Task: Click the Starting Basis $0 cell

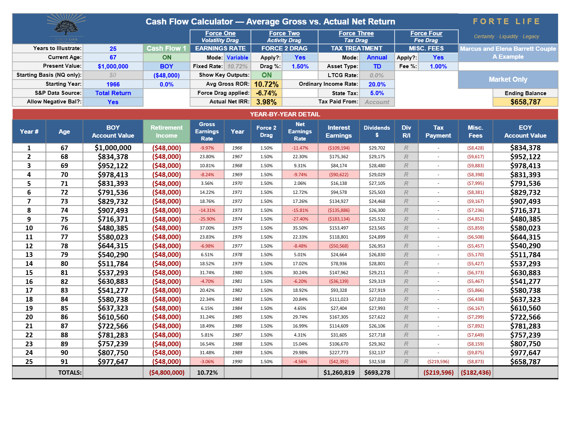Action: (x=113, y=75)
